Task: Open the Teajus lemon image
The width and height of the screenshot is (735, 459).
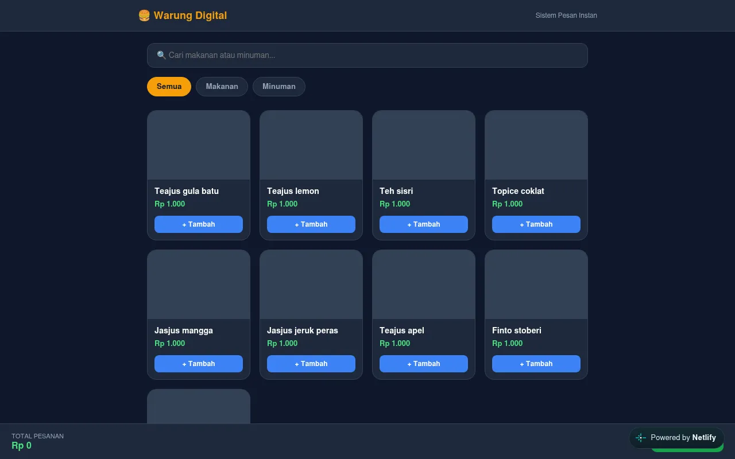Action: click(311, 145)
